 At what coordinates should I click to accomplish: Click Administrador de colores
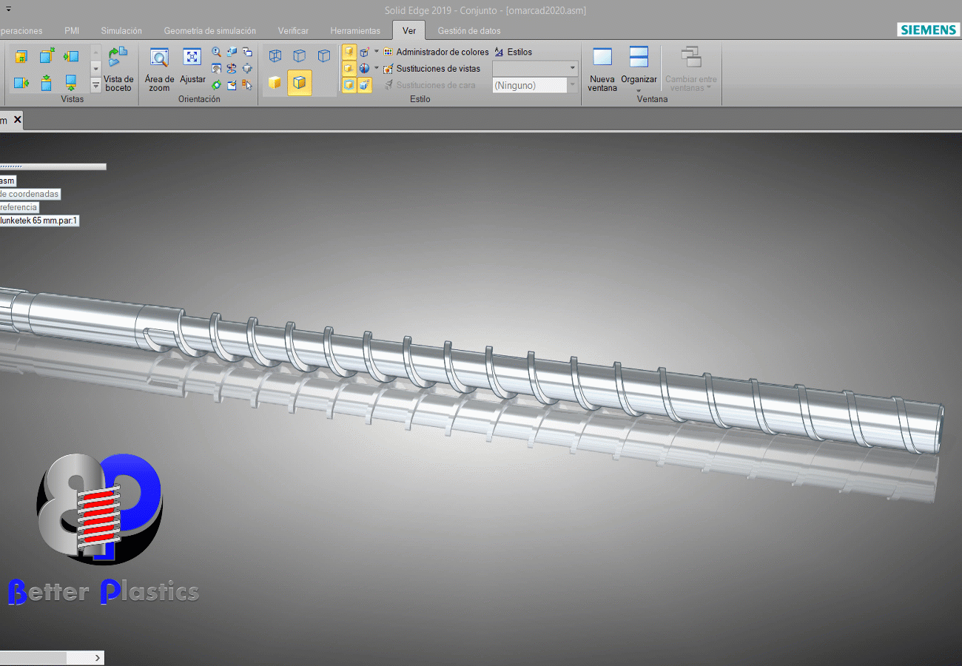pyautogui.click(x=436, y=52)
